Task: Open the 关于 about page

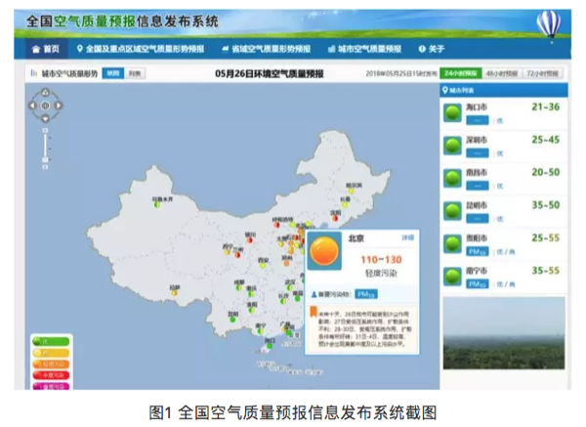Action: point(431,48)
